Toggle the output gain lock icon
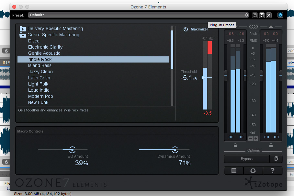 pos(271,145)
